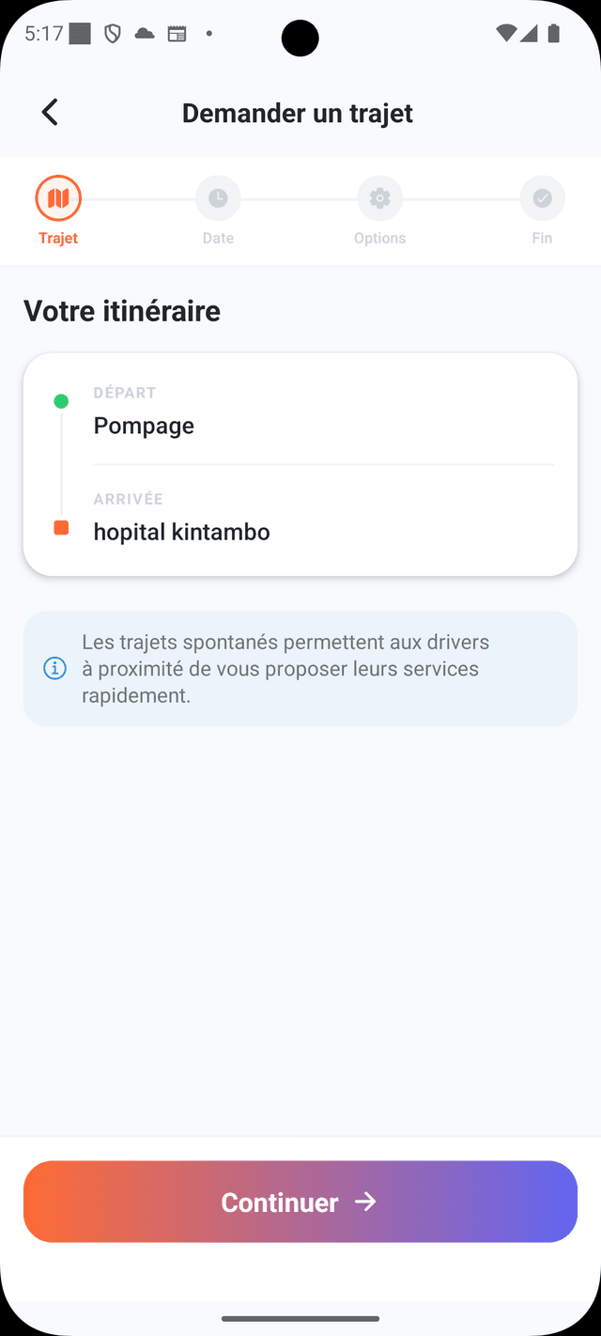Click the blue info icon in the notice banner
Viewport: 601px width, 1336px height.
tap(54, 668)
